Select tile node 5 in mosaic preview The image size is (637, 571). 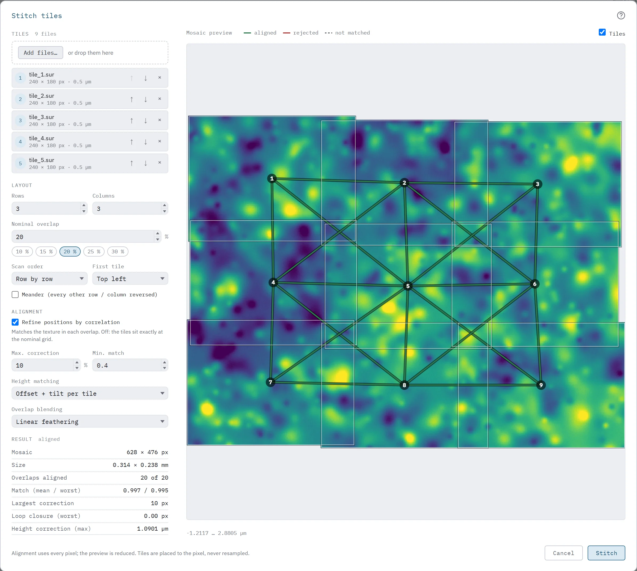click(x=407, y=286)
